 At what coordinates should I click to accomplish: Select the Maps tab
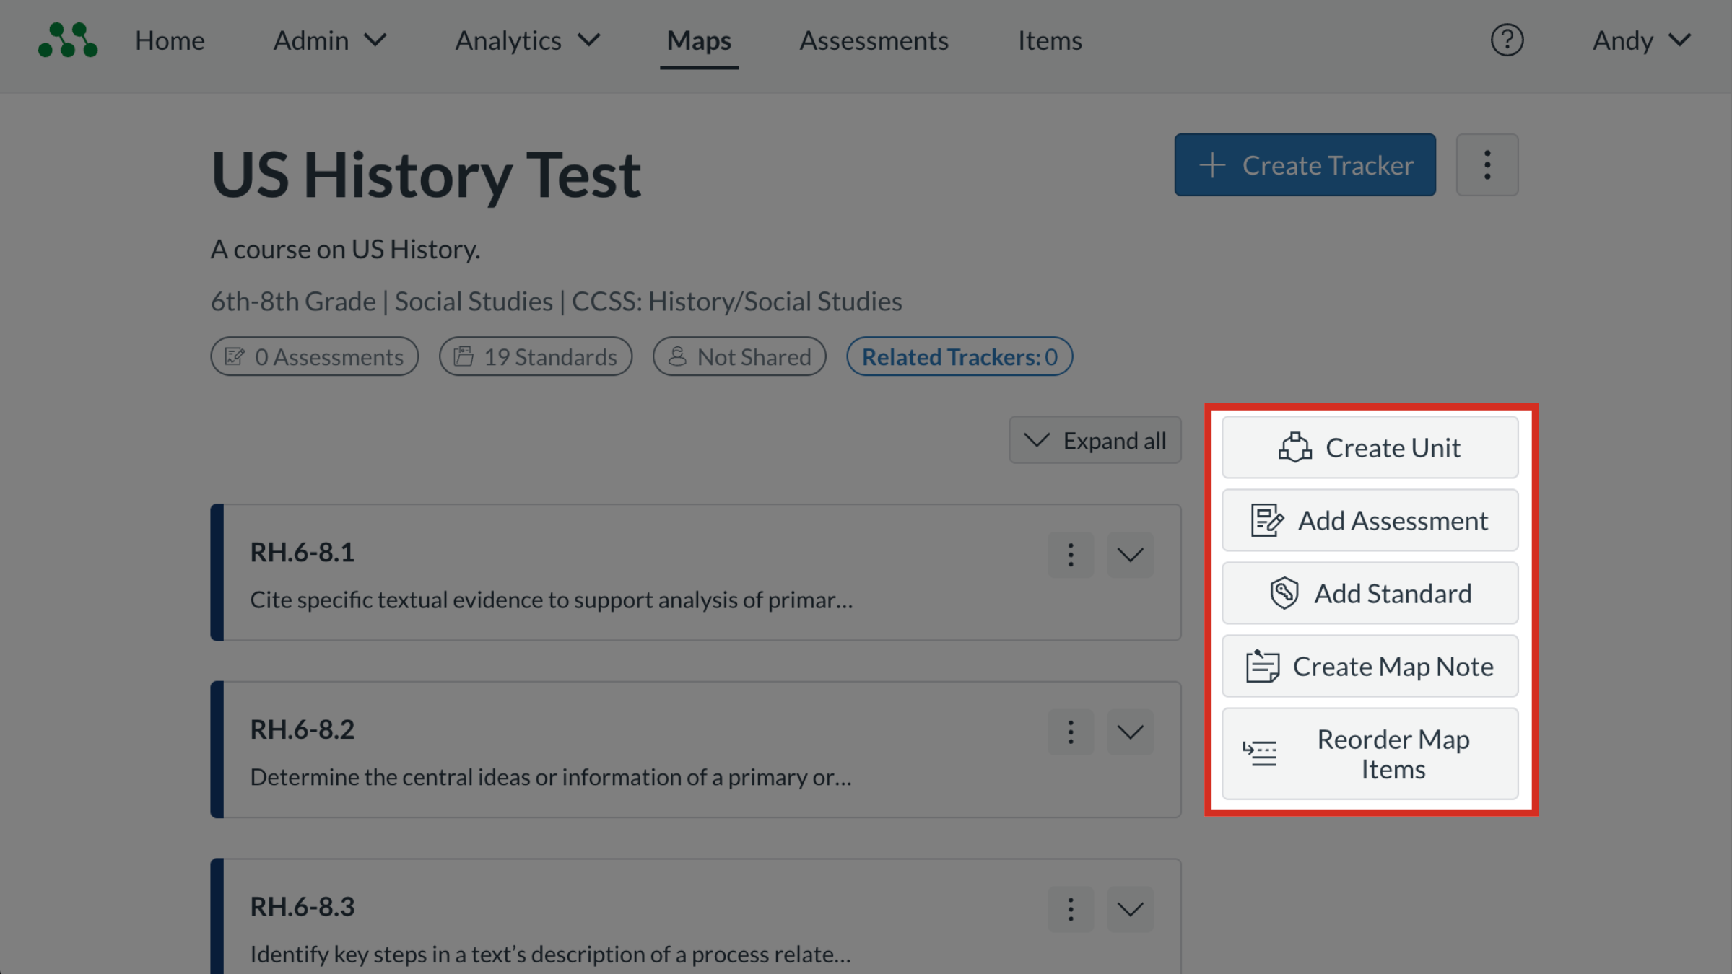[x=699, y=40]
